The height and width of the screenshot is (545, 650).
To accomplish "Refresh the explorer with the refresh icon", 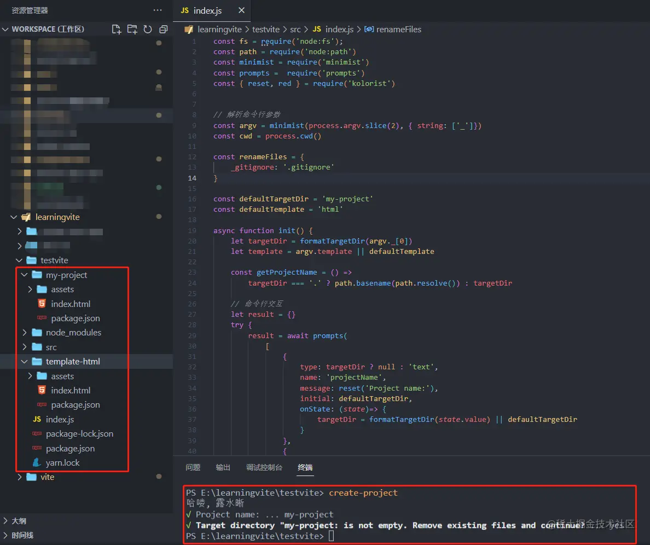I will 148,30.
